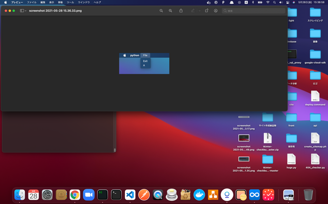Select the highlight pen icon in the toolbar
The height and width of the screenshot is (204, 328).
pyautogui.click(x=193, y=10)
